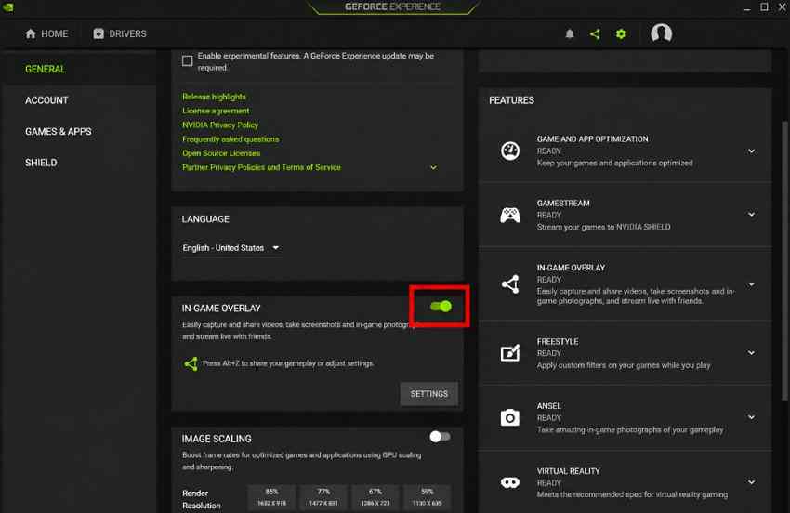The image size is (790, 513).
Task: Open the Open Source Licenses link
Action: tap(221, 153)
